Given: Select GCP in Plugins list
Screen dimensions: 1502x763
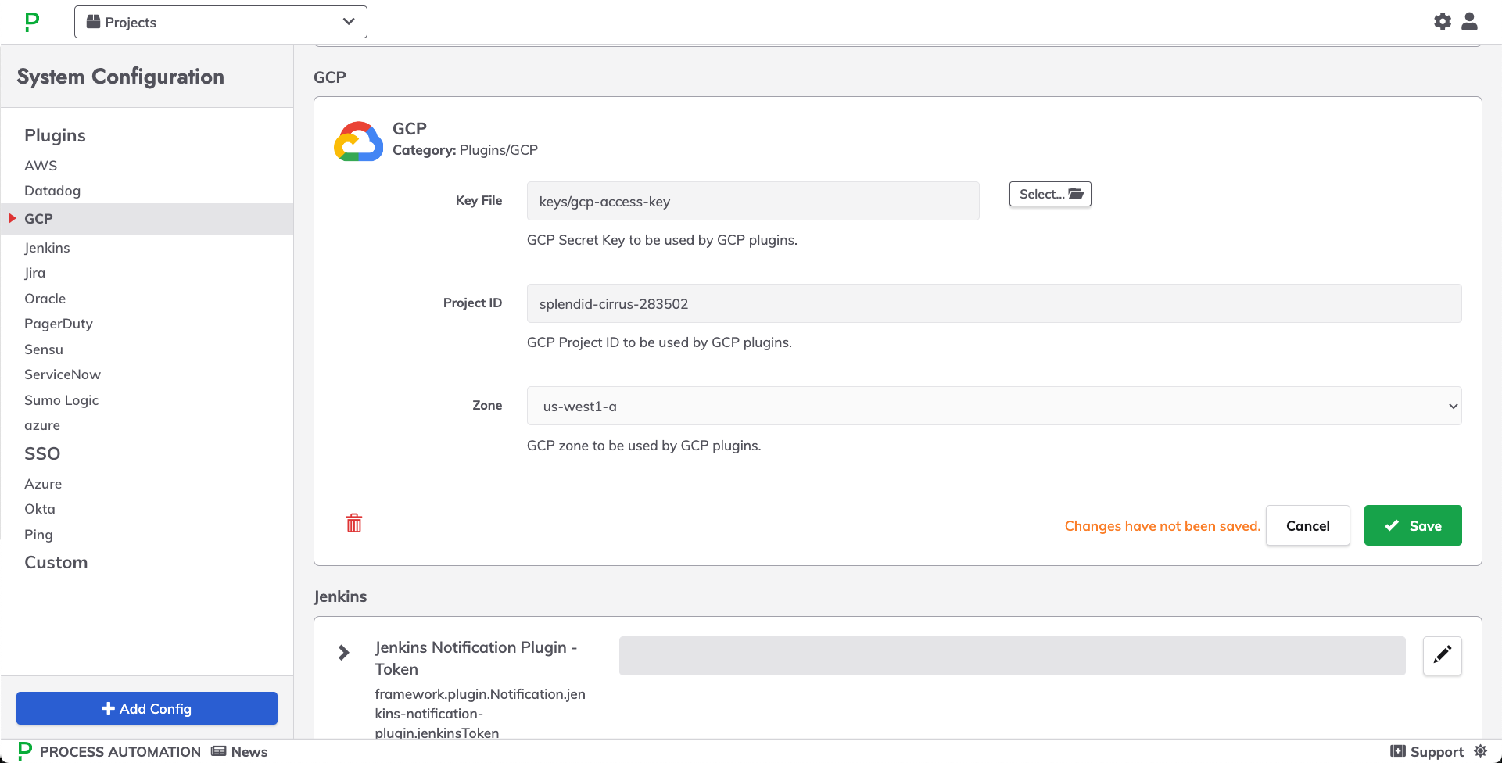Looking at the screenshot, I should coord(147,219).
